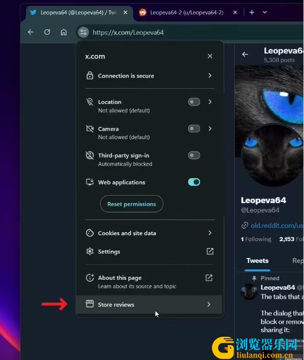Click the Location blocked icon
304x360 pixels.
point(90,102)
